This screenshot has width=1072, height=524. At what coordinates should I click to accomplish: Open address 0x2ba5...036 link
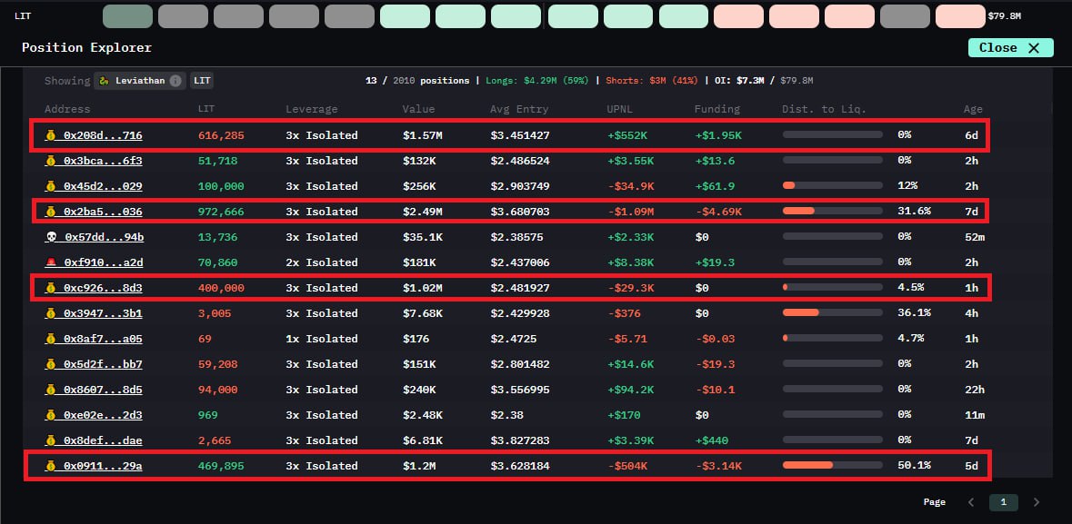(102, 212)
